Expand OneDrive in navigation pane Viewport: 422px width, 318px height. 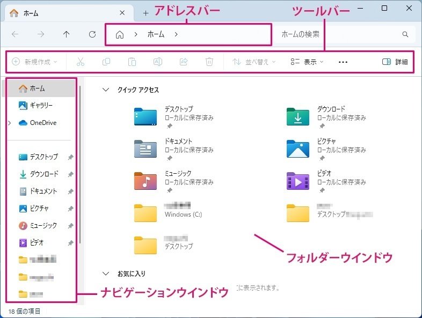coord(10,123)
